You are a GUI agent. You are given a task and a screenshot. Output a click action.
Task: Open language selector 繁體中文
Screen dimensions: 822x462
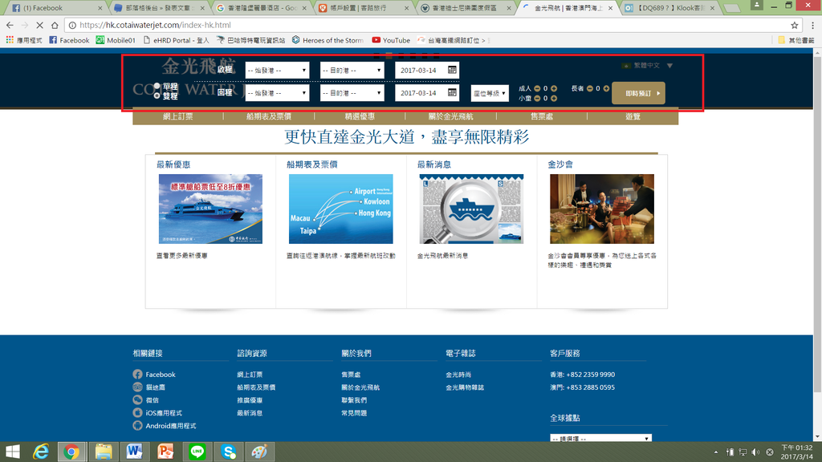648,66
